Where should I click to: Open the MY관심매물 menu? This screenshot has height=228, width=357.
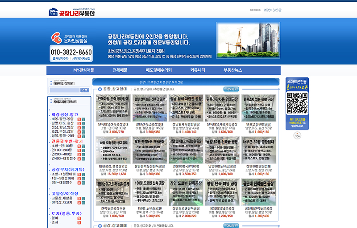tap(83, 70)
